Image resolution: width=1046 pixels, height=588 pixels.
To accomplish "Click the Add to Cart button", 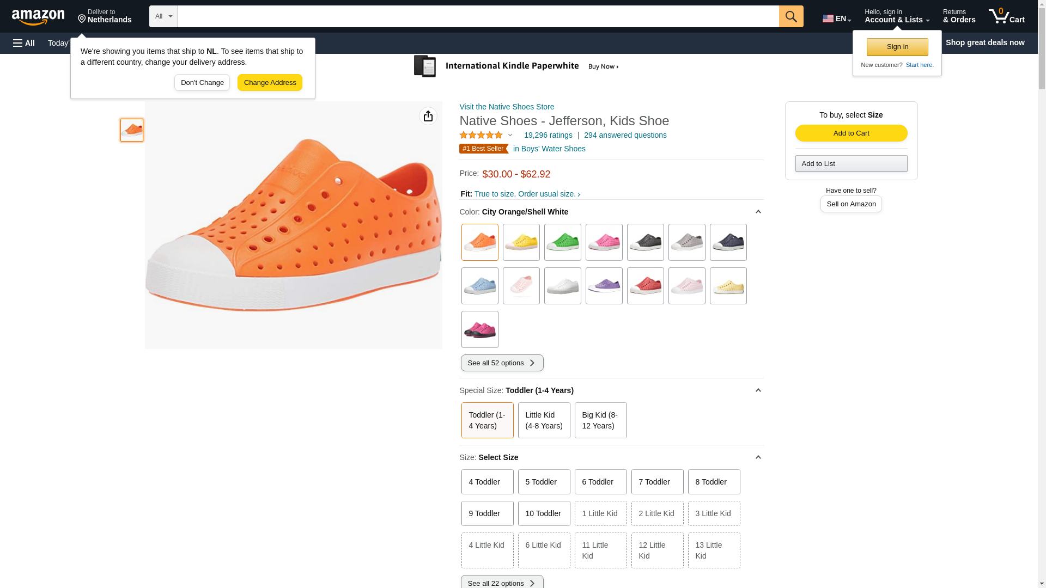I will (x=851, y=133).
